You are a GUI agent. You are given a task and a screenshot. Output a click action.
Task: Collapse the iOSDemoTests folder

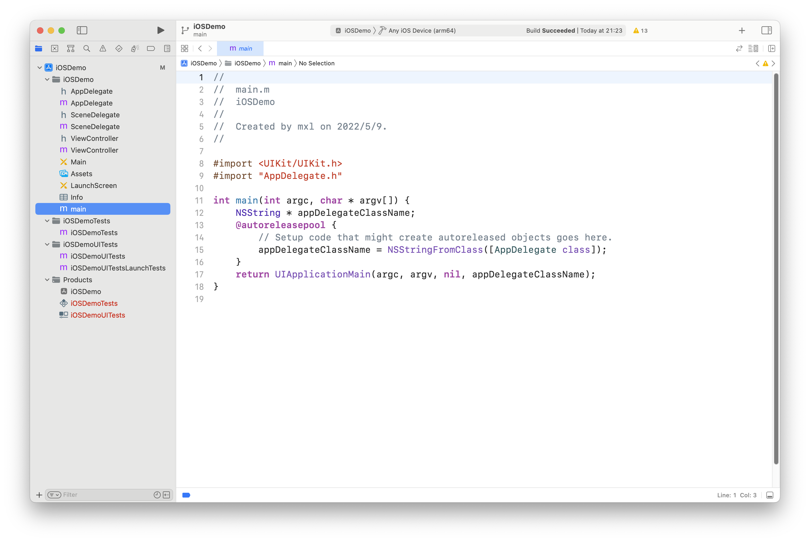tap(47, 221)
